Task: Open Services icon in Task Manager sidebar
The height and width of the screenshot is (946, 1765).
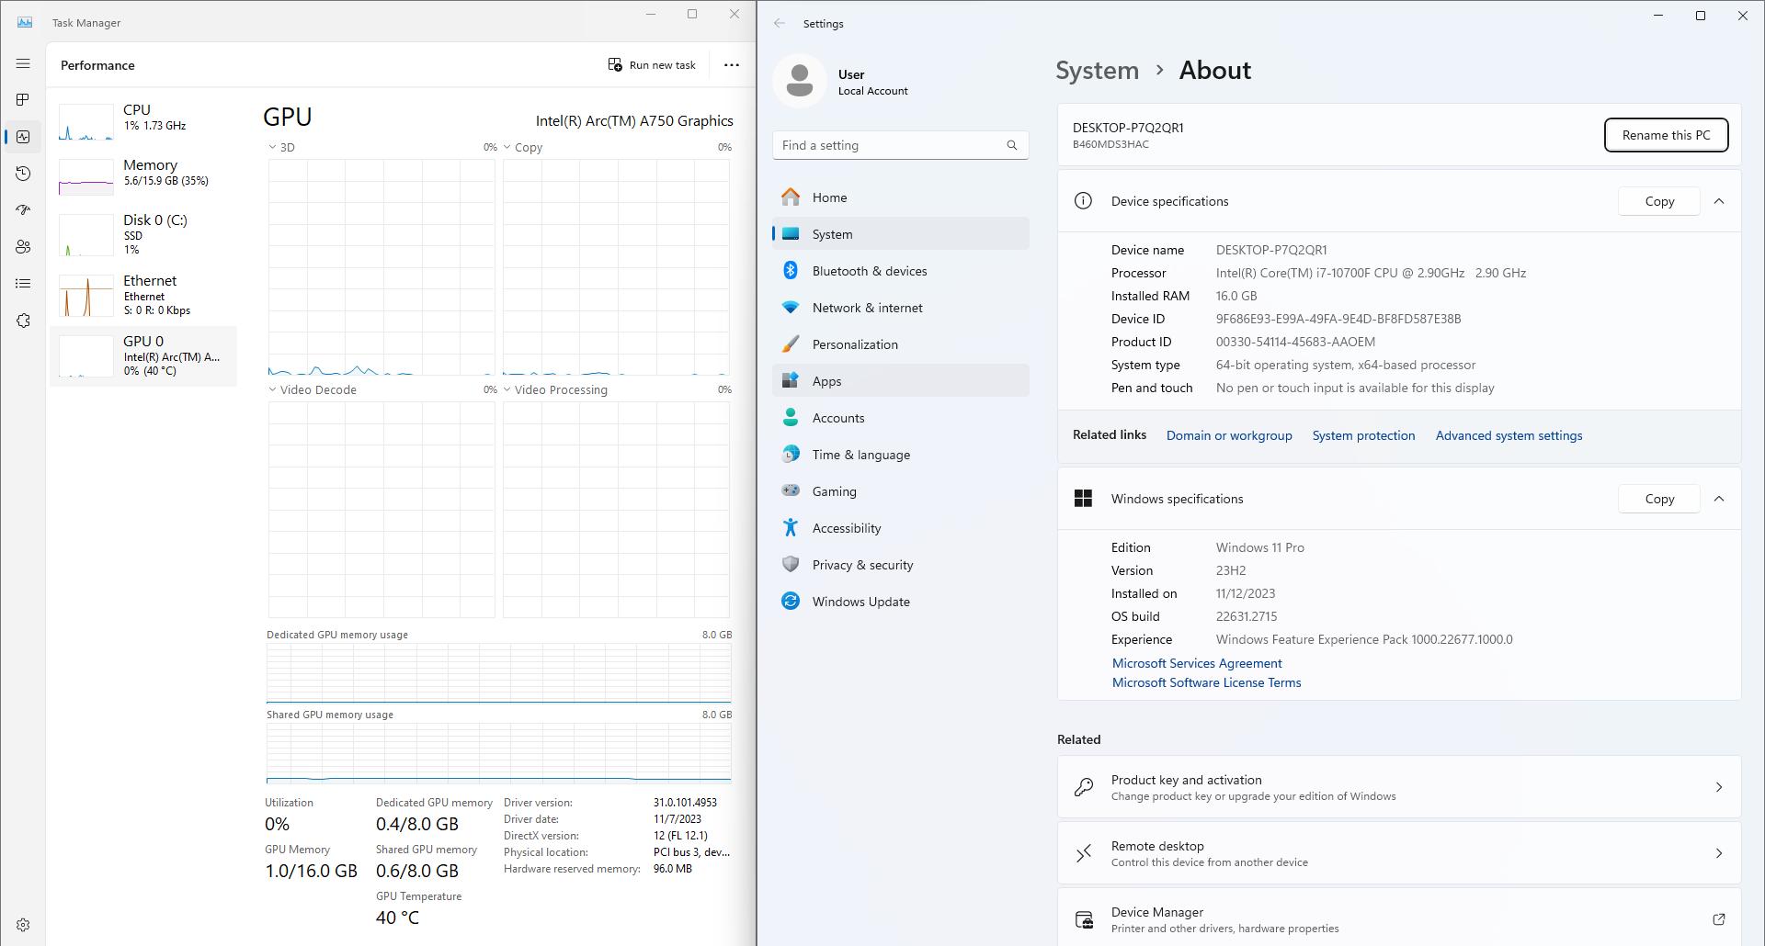Action: point(23,321)
